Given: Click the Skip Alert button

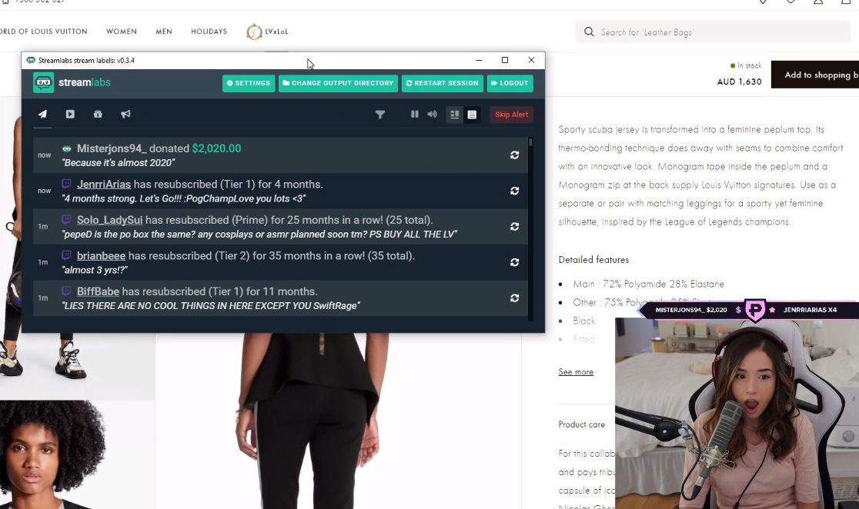Looking at the screenshot, I should [511, 115].
